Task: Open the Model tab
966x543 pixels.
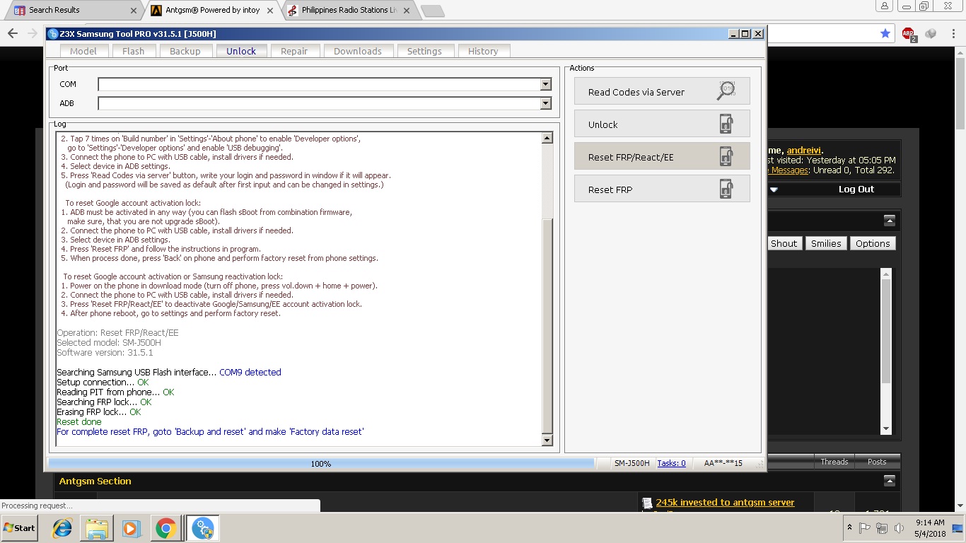Action: pos(83,51)
